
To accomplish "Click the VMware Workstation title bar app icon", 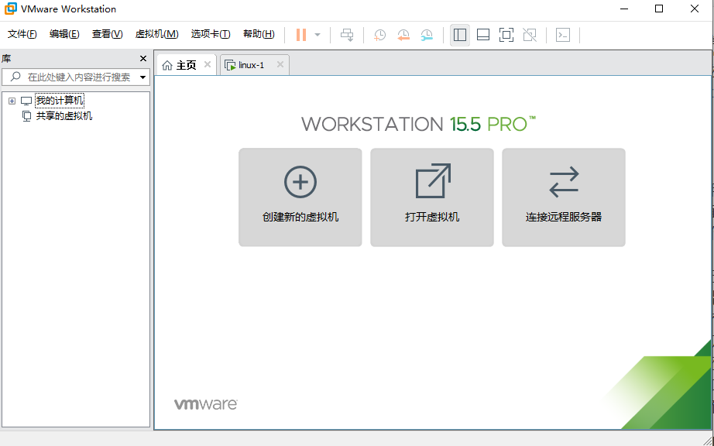I will coord(11,9).
